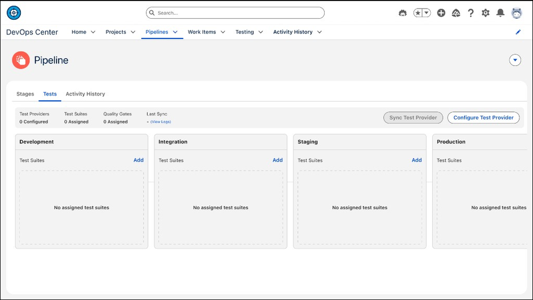Expand the Pipelines tab chevron
The image size is (533, 300).
(175, 32)
